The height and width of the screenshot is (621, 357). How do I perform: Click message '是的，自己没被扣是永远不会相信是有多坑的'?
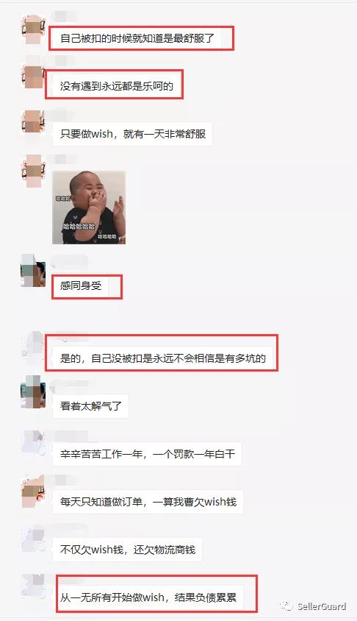pos(162,358)
